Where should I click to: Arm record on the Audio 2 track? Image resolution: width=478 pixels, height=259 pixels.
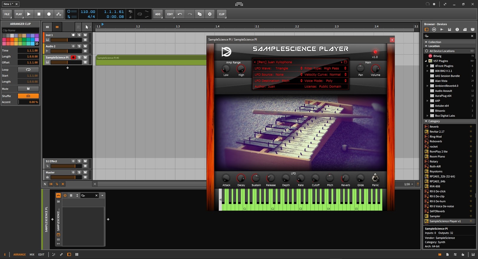[x=73, y=46]
